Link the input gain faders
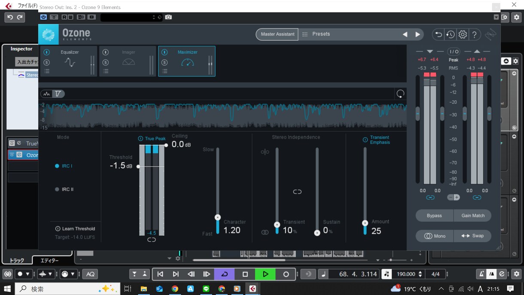Viewport: 524px width, 295px height. click(x=430, y=197)
